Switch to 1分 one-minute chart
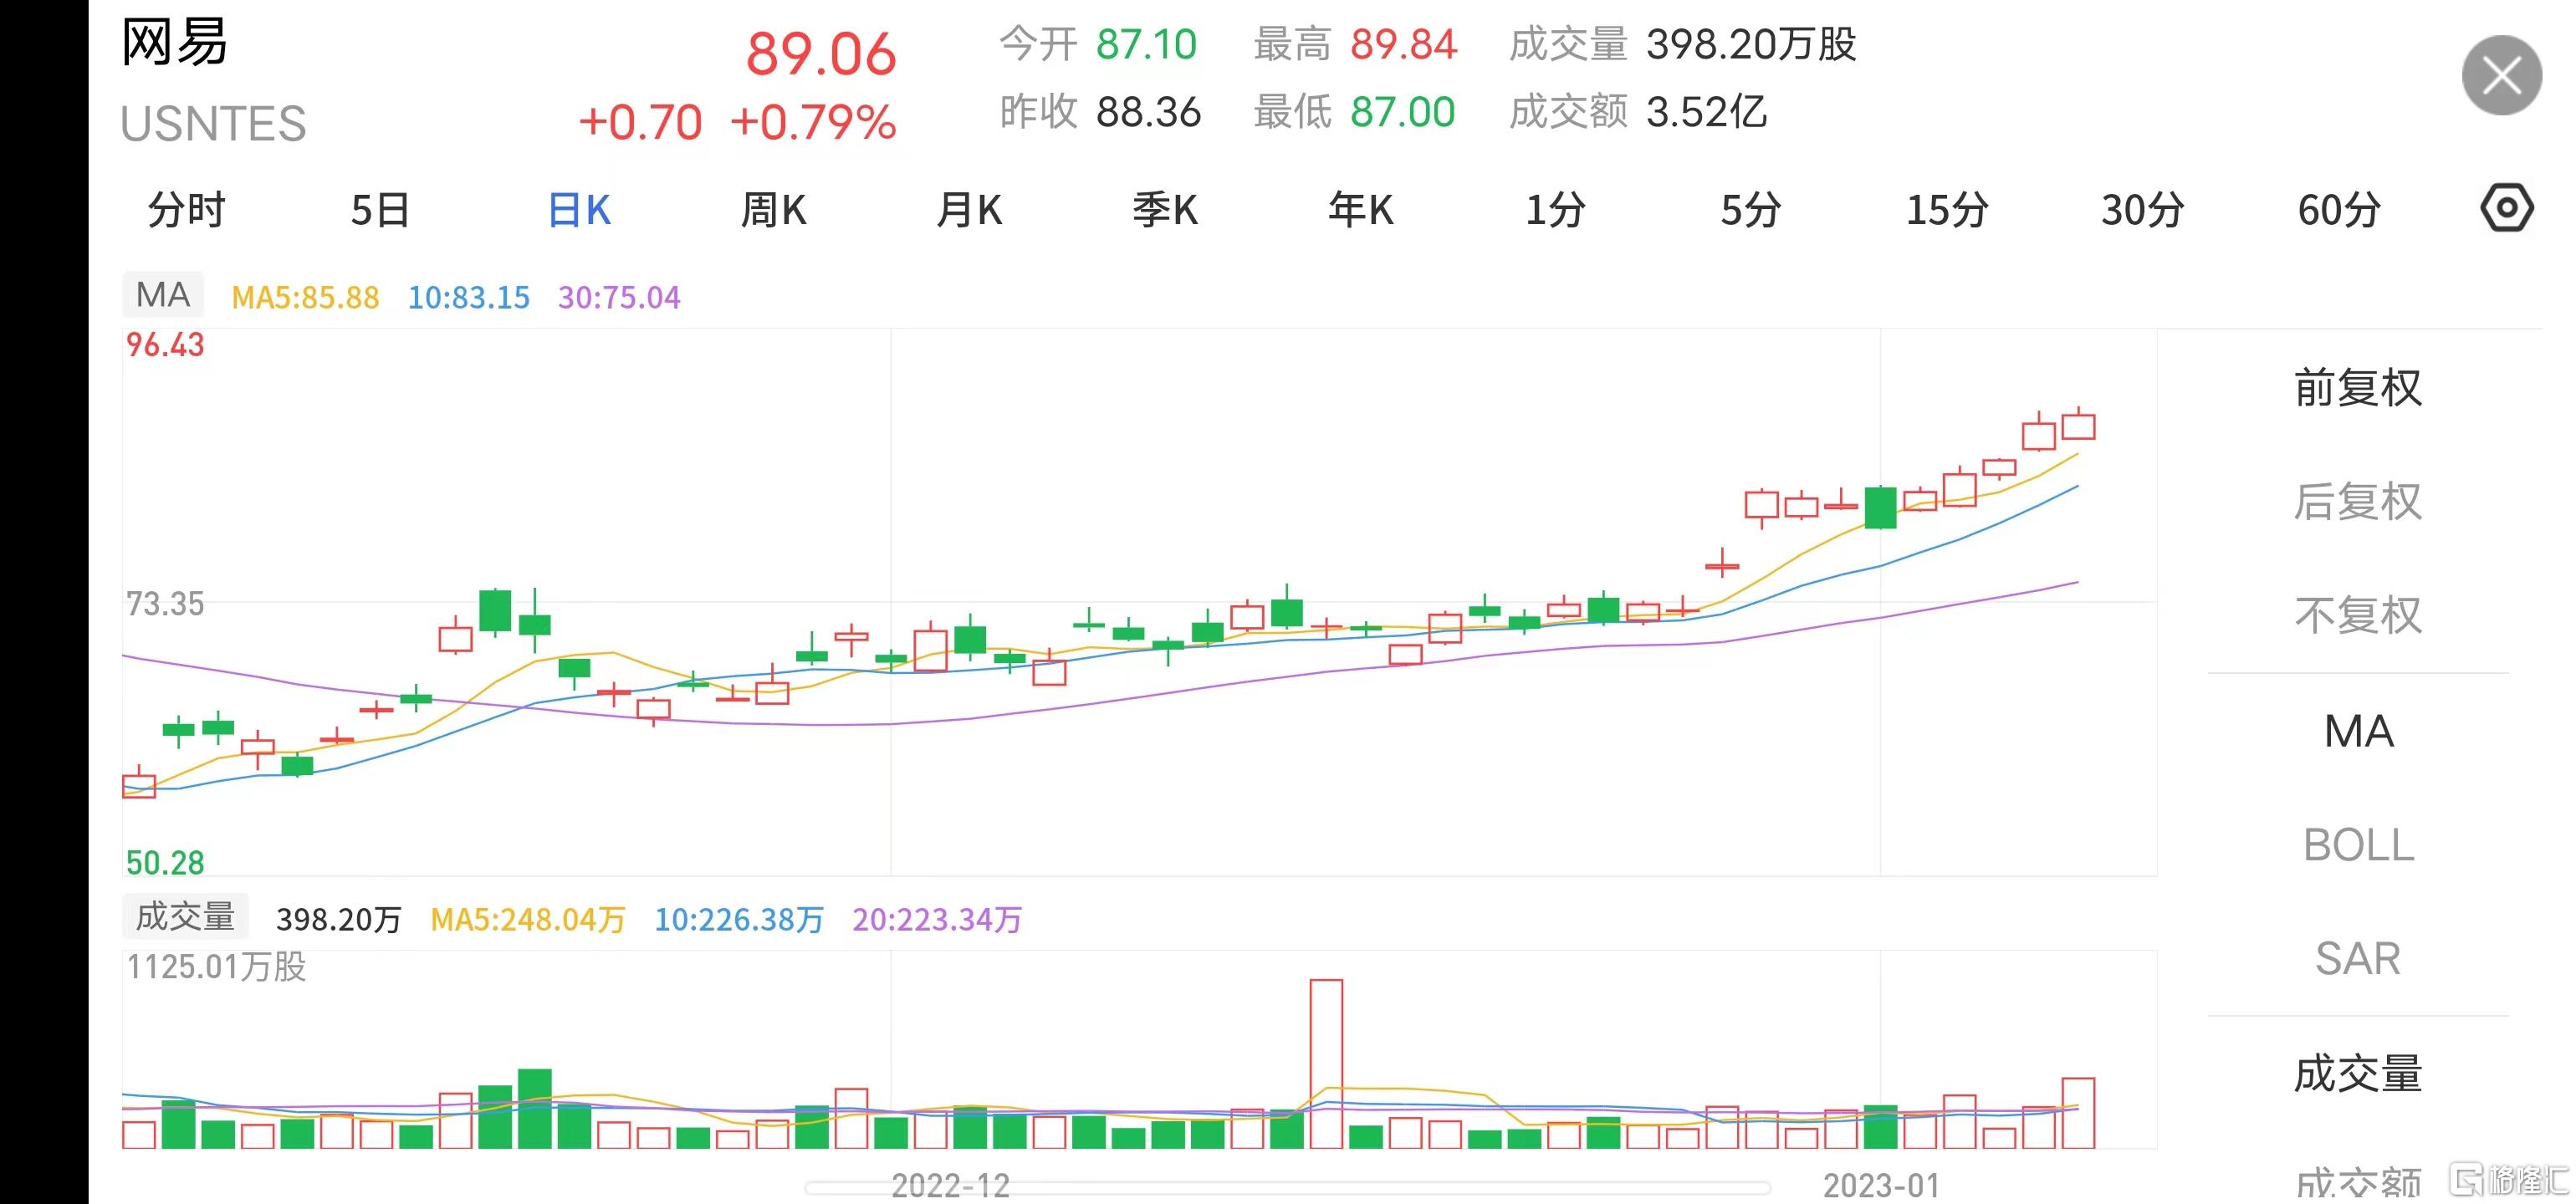2576x1204 pixels. (x=1555, y=210)
